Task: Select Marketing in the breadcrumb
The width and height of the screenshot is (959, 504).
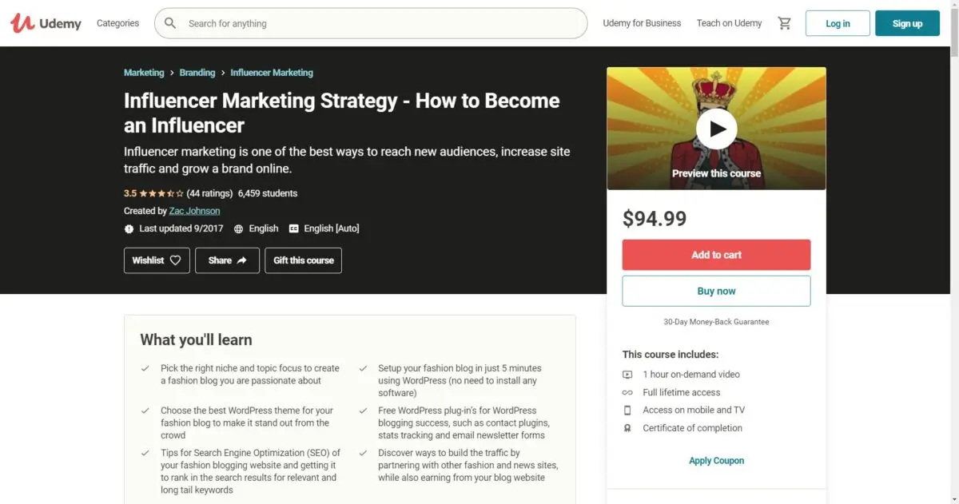Action: point(144,73)
